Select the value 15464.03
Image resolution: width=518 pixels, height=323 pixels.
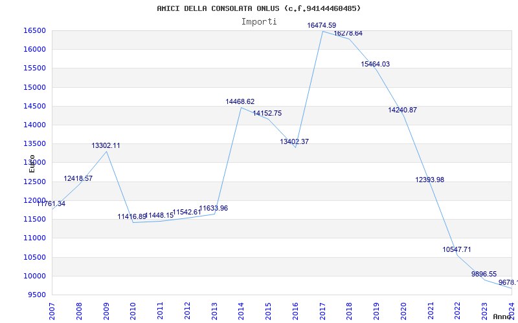tap(375, 64)
